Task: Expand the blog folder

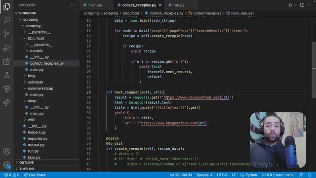Action: point(32,76)
